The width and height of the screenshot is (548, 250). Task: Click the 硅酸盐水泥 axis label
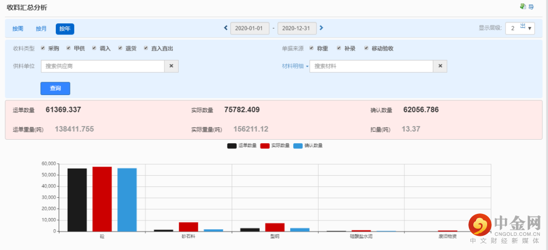(x=361, y=236)
